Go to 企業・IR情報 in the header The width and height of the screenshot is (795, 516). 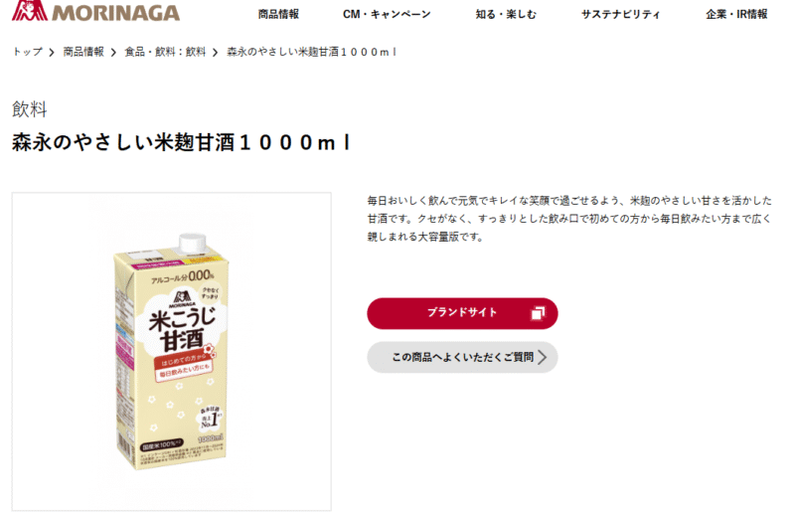point(736,14)
